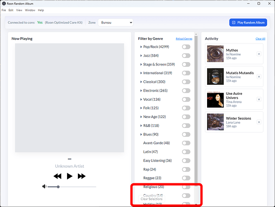Open the Zone dropdown showing Bureau
This screenshot has width=275, height=207.
pyautogui.click(x=115, y=22)
